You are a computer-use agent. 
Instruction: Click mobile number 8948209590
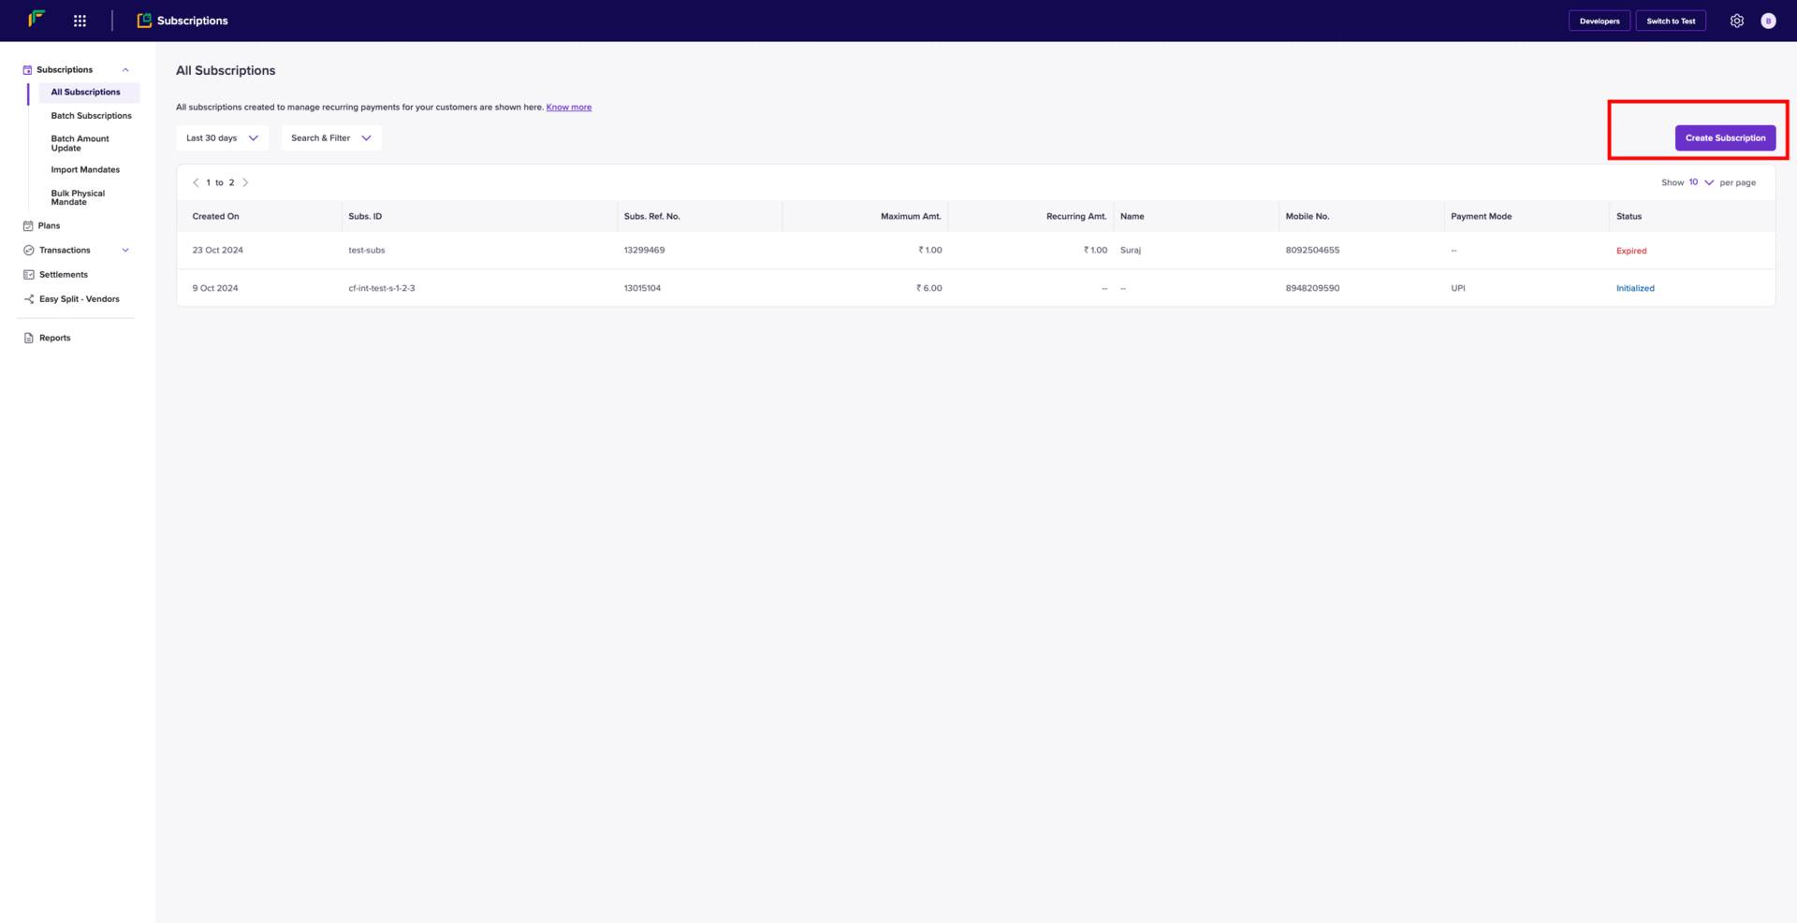click(1312, 288)
